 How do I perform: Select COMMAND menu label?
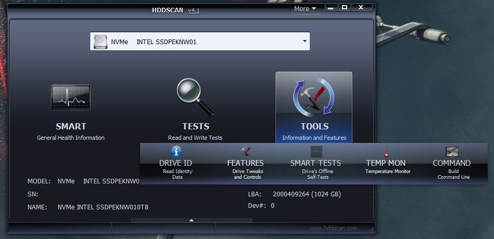tap(452, 163)
